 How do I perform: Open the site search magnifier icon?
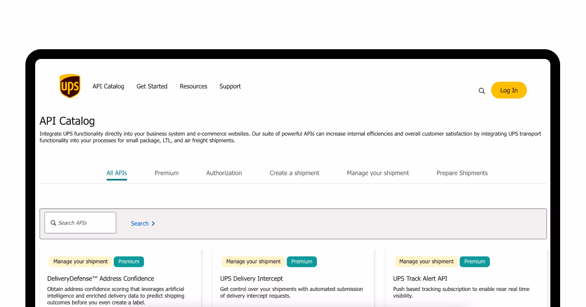[x=481, y=91]
